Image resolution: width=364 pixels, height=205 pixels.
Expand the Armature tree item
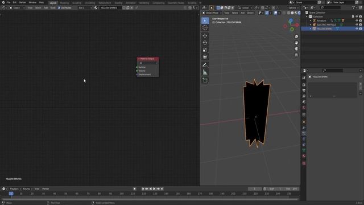tap(311, 20)
